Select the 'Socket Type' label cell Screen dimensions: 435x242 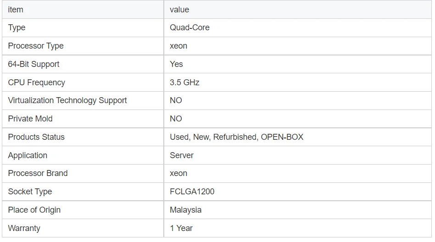click(30, 192)
